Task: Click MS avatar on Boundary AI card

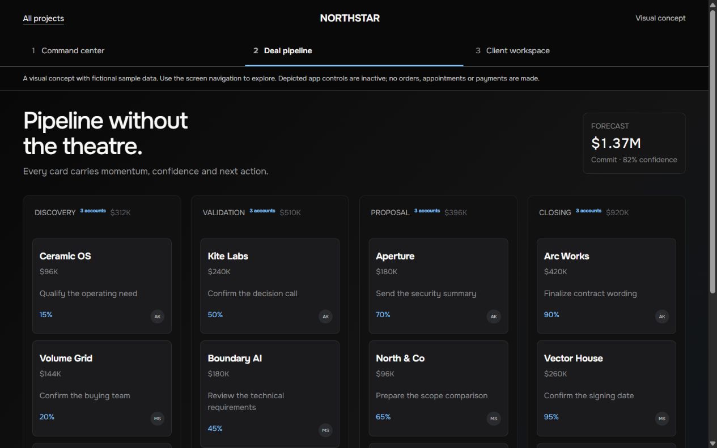Action: coord(325,430)
